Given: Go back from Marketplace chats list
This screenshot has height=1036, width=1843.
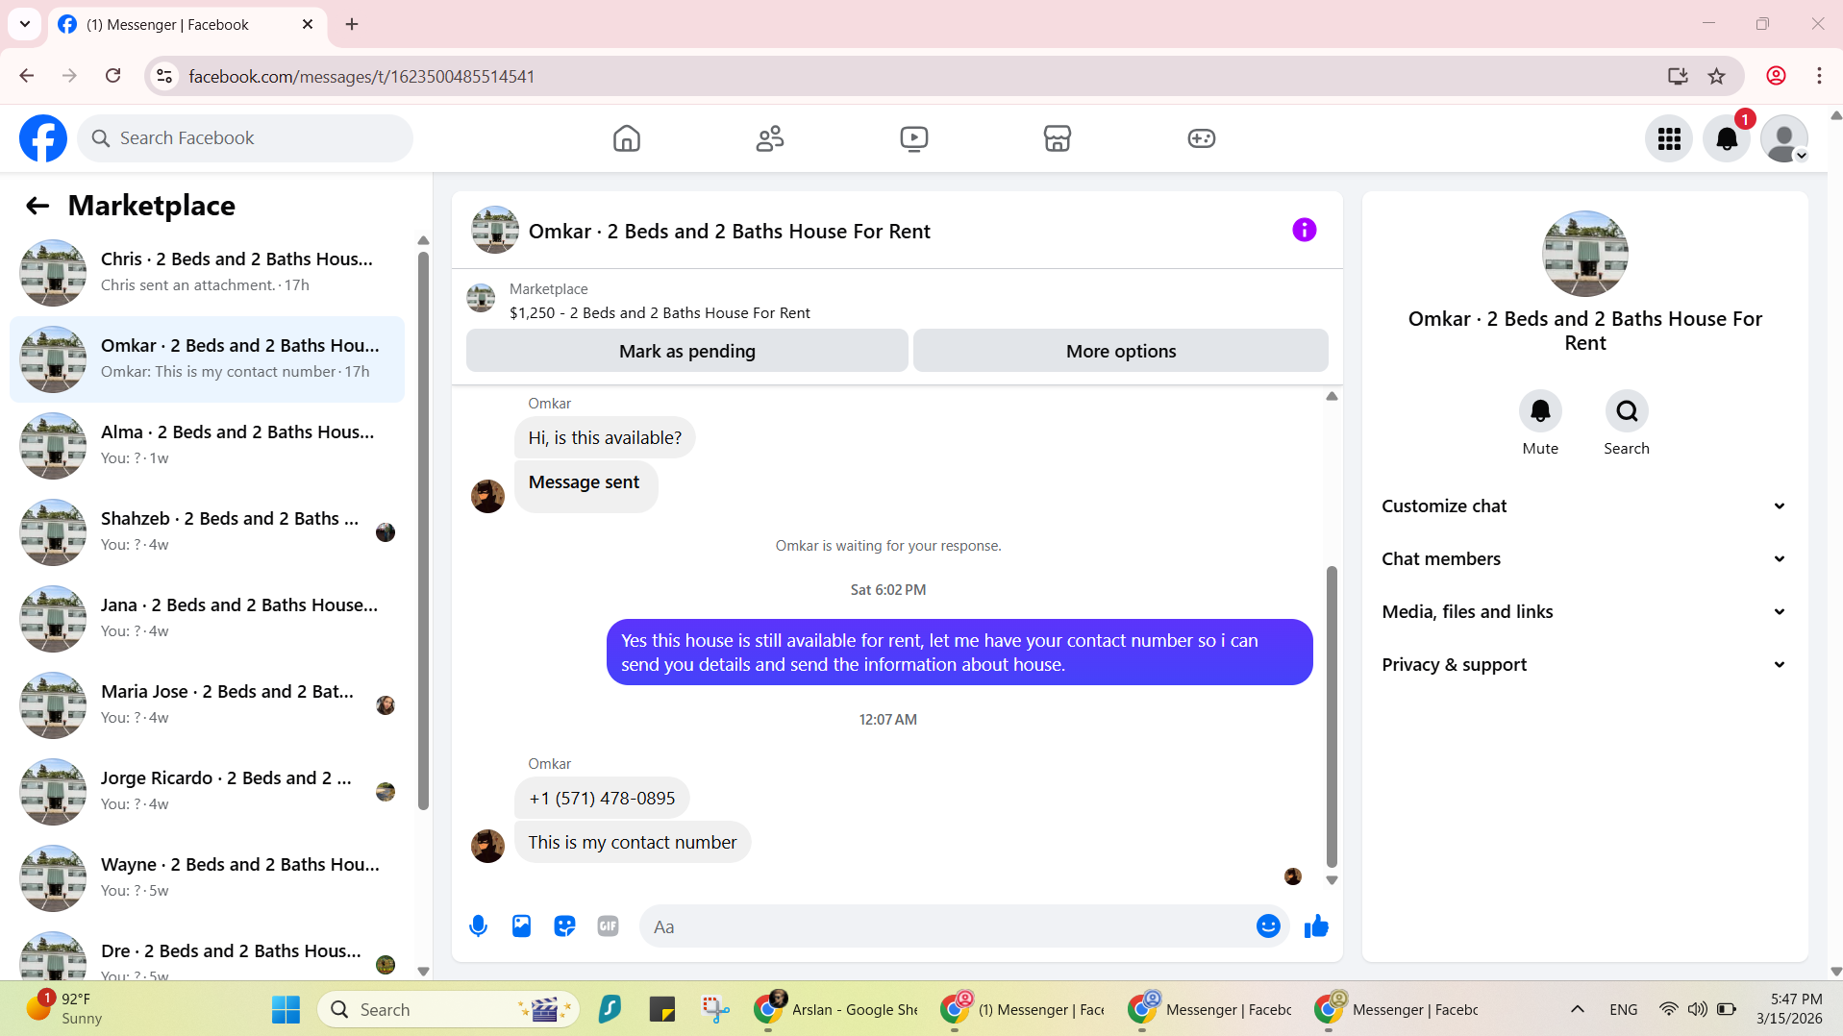Looking at the screenshot, I should point(37,206).
